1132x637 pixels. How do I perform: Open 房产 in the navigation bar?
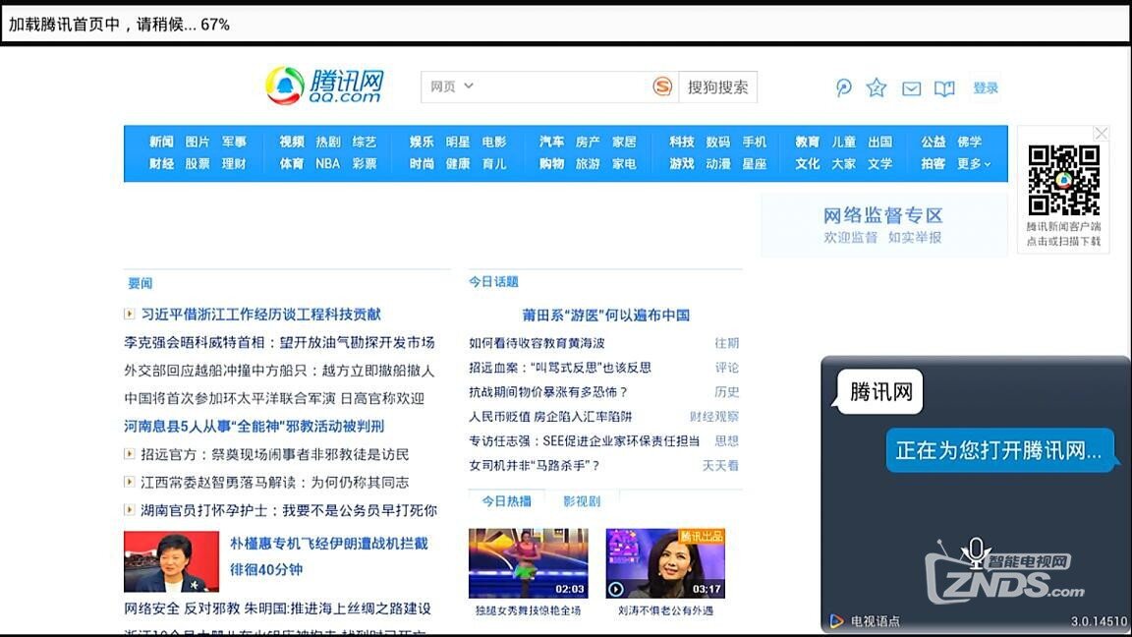[x=588, y=142]
